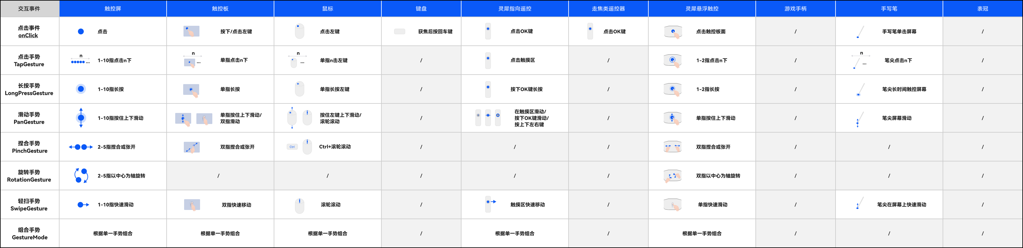Click remote icon beside 点击触摸区
Viewport: 1023px width, 248px height.
tap(488, 60)
